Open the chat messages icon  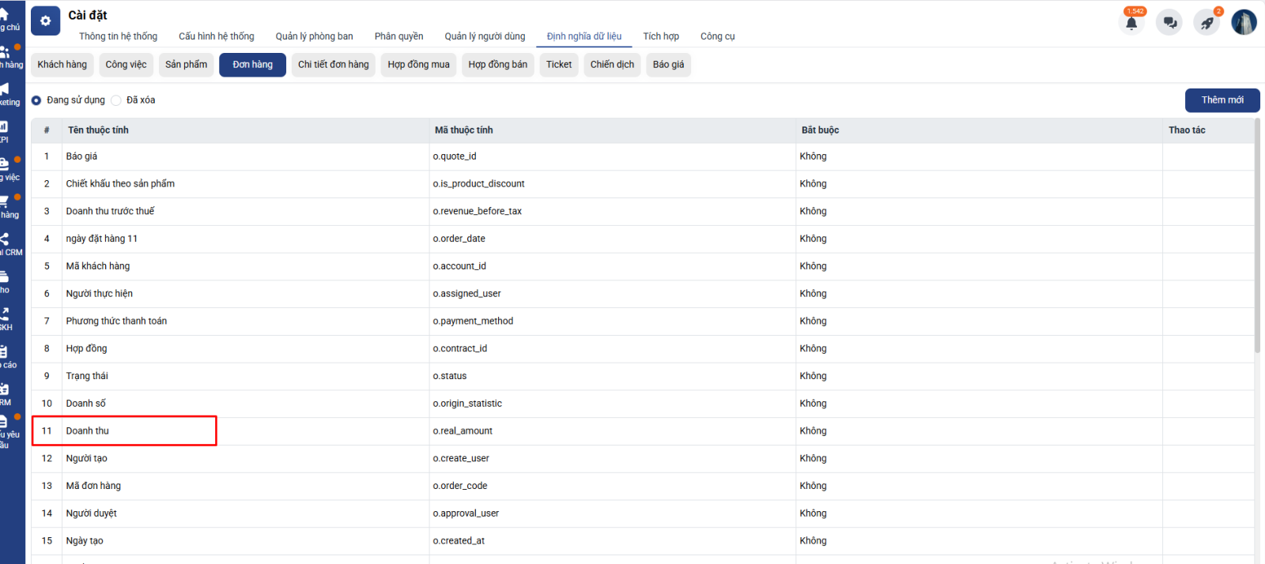pos(1169,23)
